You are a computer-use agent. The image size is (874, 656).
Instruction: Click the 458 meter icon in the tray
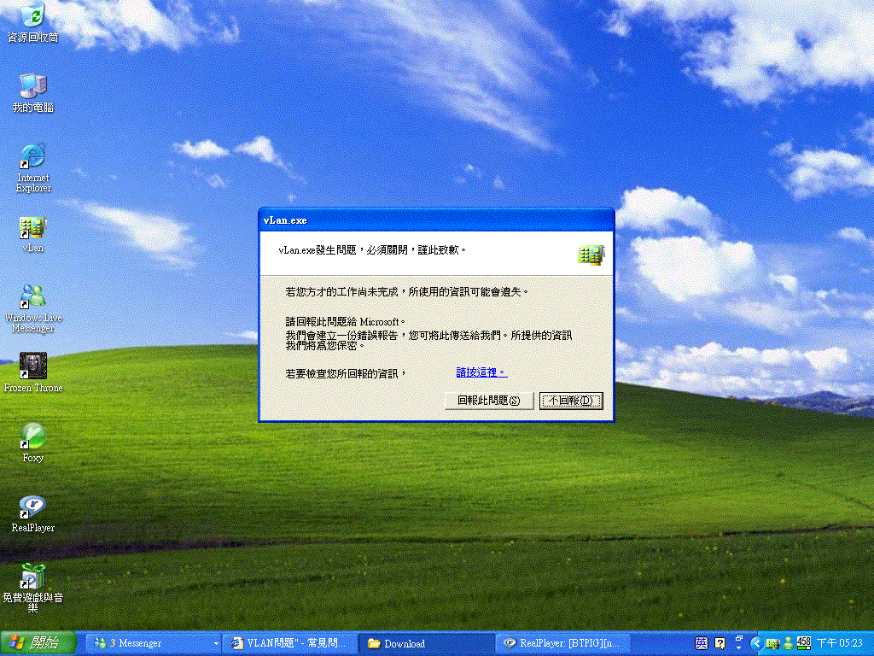coord(803,643)
